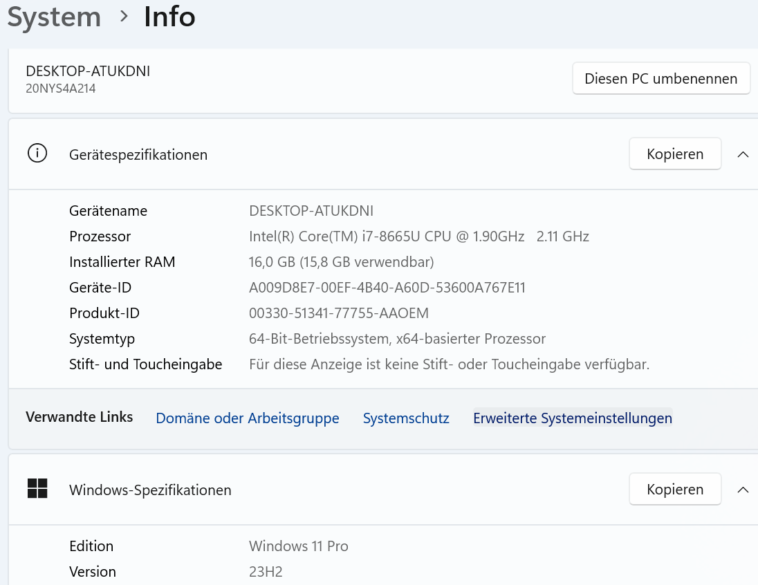This screenshot has width=758, height=585.
Task: Click the Gerätename label
Action: click(109, 211)
